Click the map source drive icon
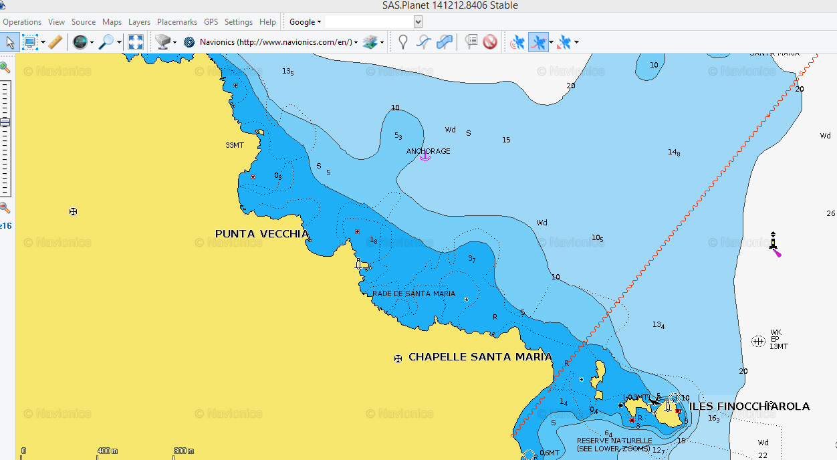The height and width of the screenshot is (460, 837). 162,42
